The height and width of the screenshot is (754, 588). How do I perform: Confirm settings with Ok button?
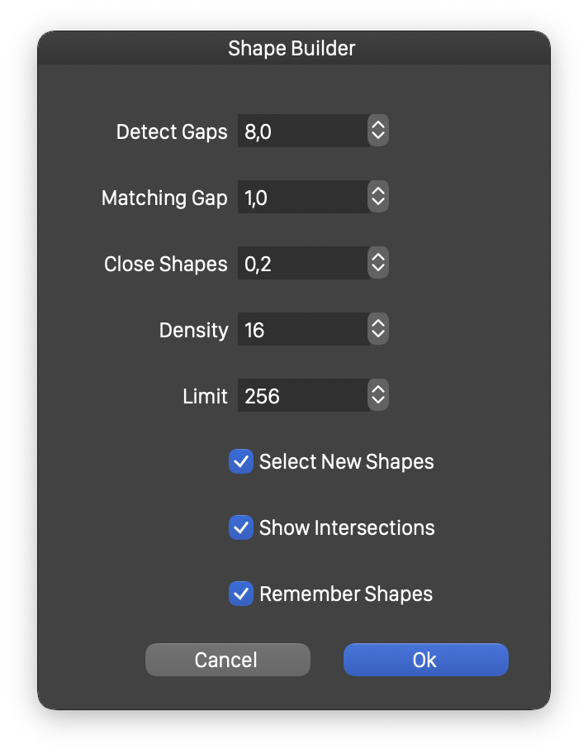tap(425, 660)
